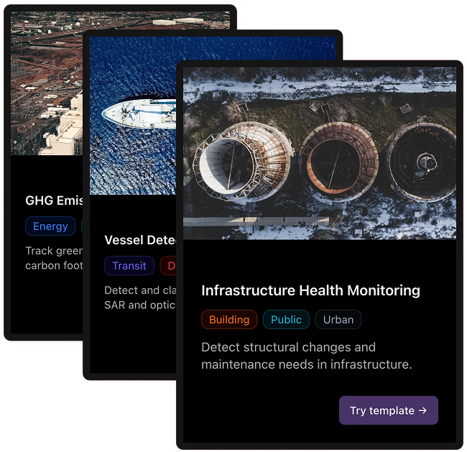Click the arrow icon in Try template
The height and width of the screenshot is (452, 467).
tap(422, 410)
